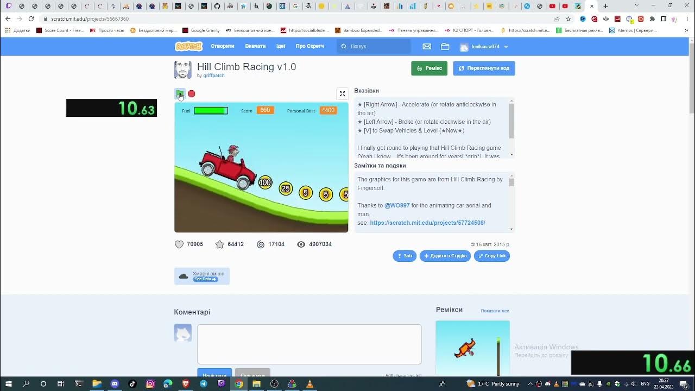Reload the page with refresh icon
Screen dimensions: 695x391
click(31, 18)
